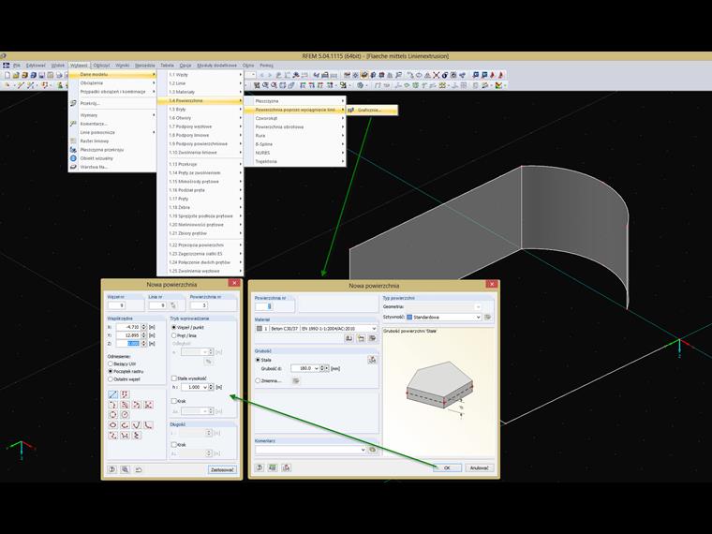Select the Węzeł / punkt radio button
The height and width of the screenshot is (534, 712).
tap(173, 327)
